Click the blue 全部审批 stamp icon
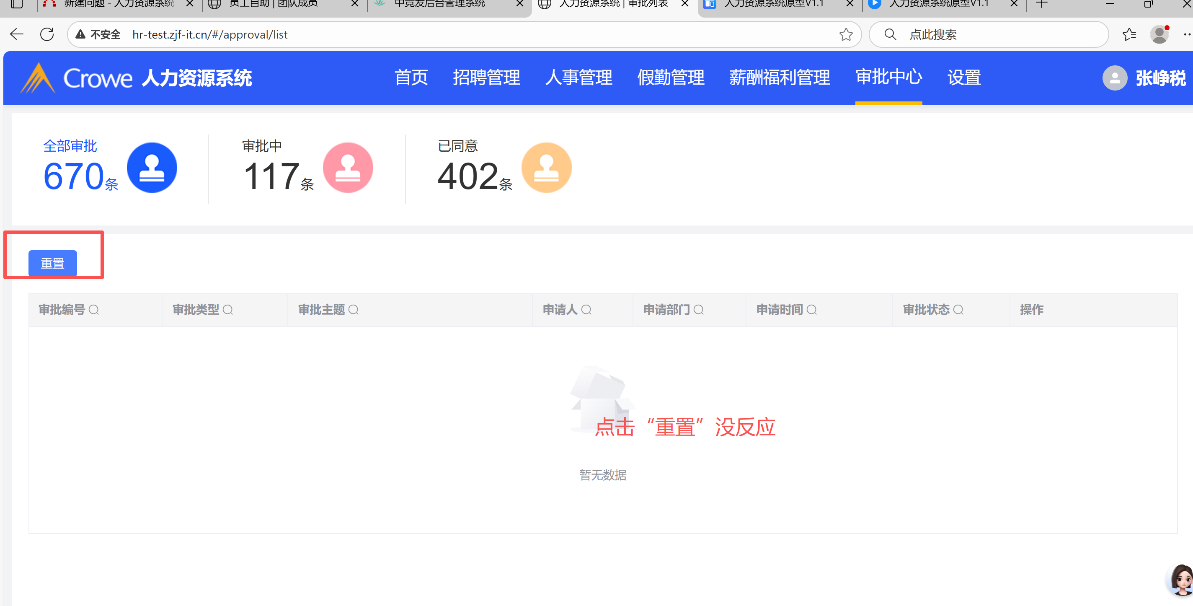 click(x=152, y=168)
